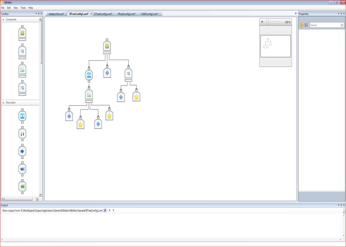Close the BTreeConfig1.xml tab
Image resolution: width=346 pixels, height=247 pixels.
click(91, 14)
